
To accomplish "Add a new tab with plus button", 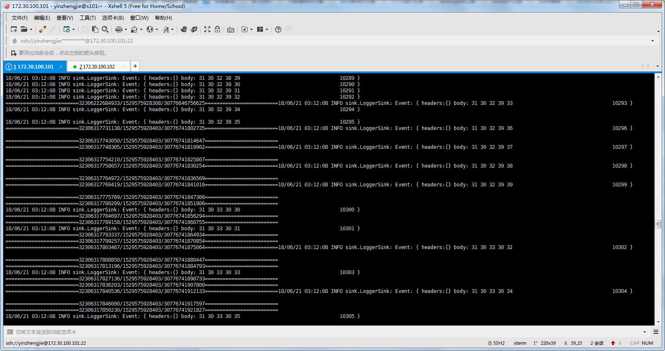I will pyautogui.click(x=135, y=66).
